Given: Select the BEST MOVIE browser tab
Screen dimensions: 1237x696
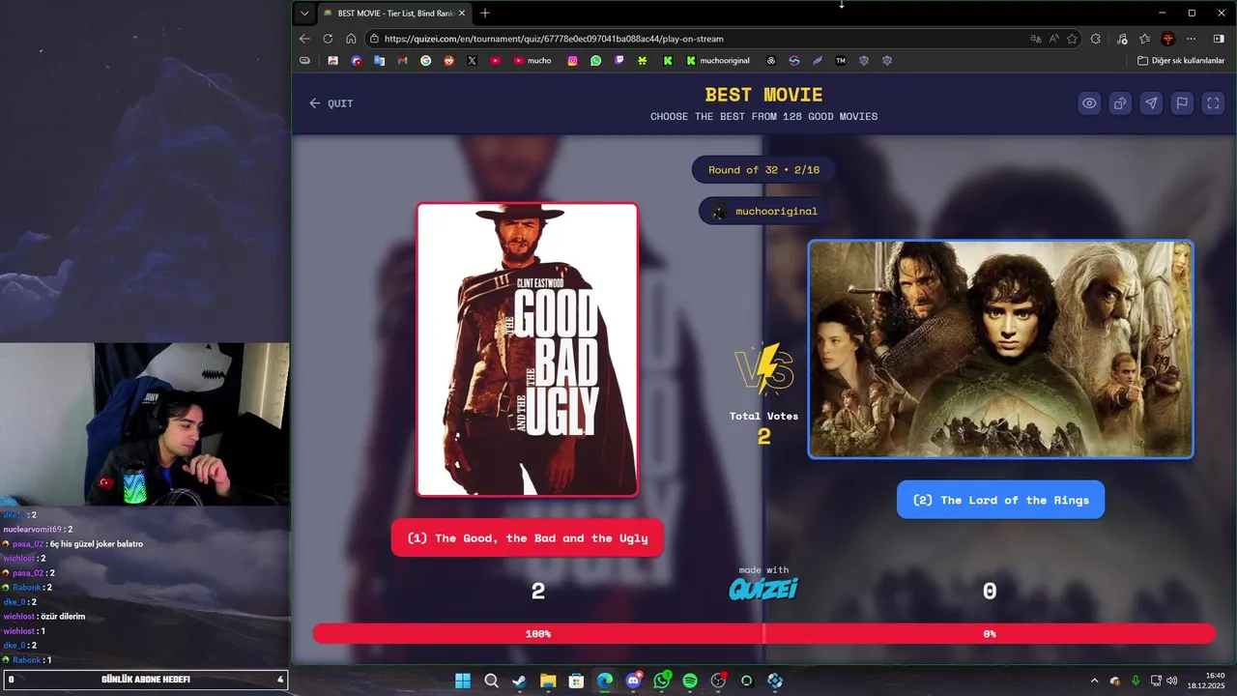Looking at the screenshot, I should [x=394, y=14].
